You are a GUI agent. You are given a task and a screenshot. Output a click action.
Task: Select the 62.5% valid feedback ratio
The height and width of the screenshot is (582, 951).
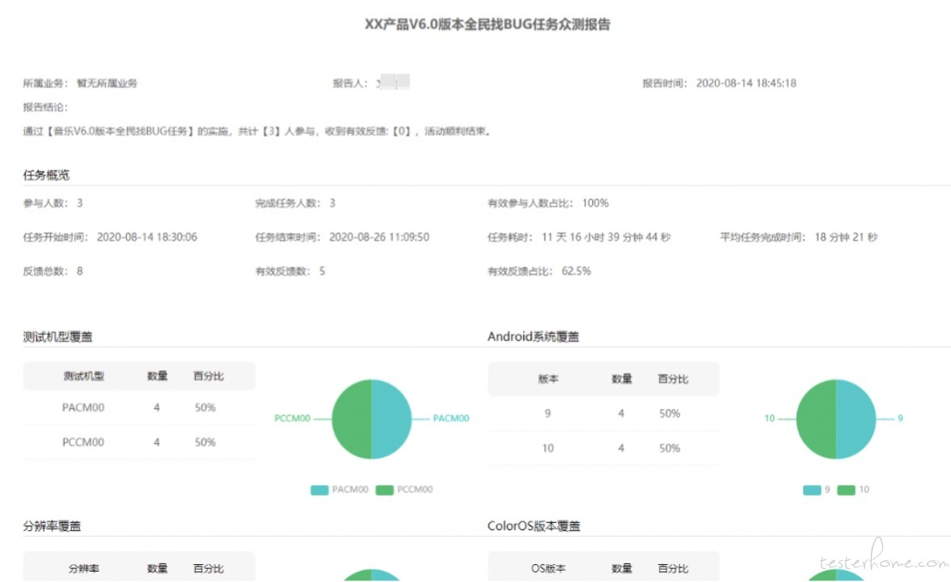tap(576, 271)
